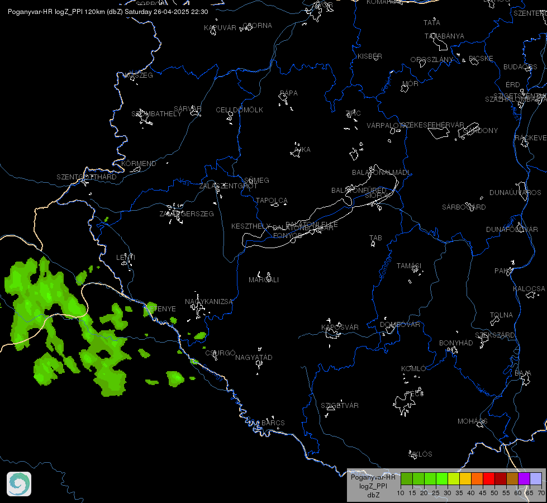Click the PÁPA city label
The width and height of the screenshot is (547, 503).
[289, 93]
